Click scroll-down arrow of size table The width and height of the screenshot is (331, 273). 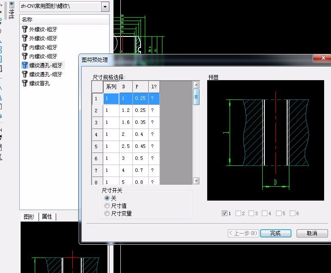(196, 181)
